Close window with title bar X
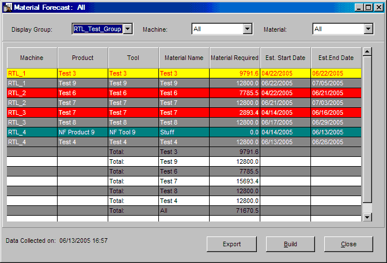Screen dimensions: 387x263 378,7
